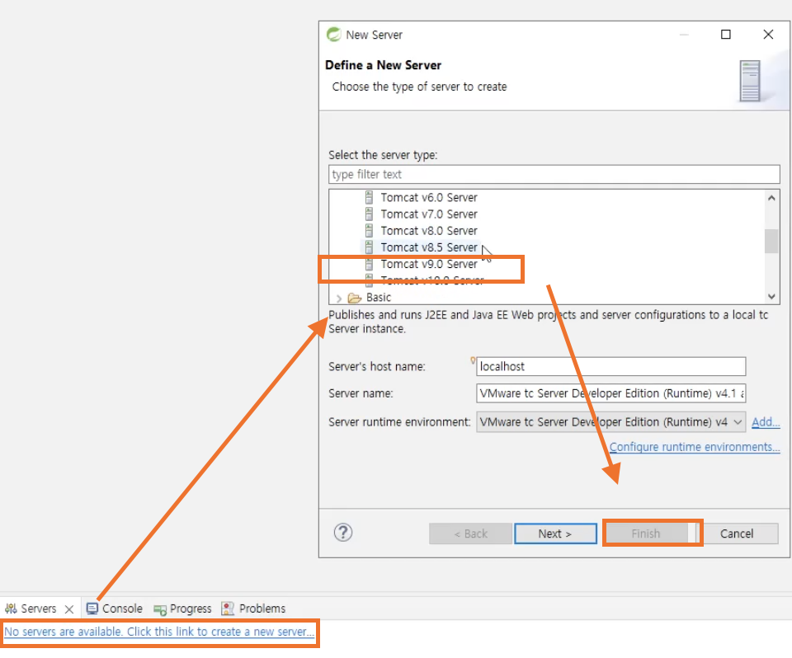The height and width of the screenshot is (658, 792).
Task: Open help with the question mark icon
Action: [x=343, y=533]
